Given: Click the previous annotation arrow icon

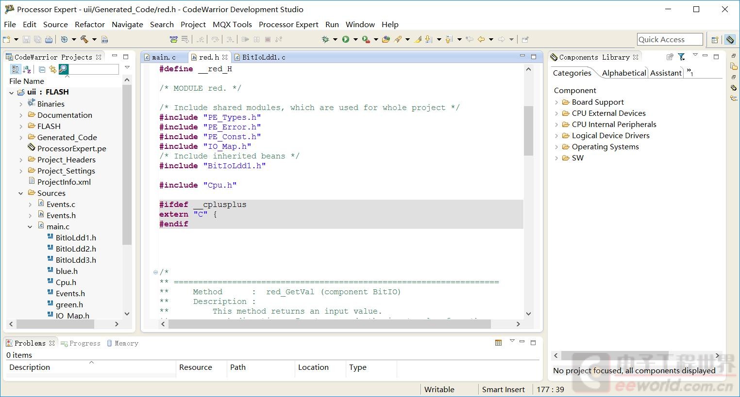Looking at the screenshot, I should pos(449,39).
